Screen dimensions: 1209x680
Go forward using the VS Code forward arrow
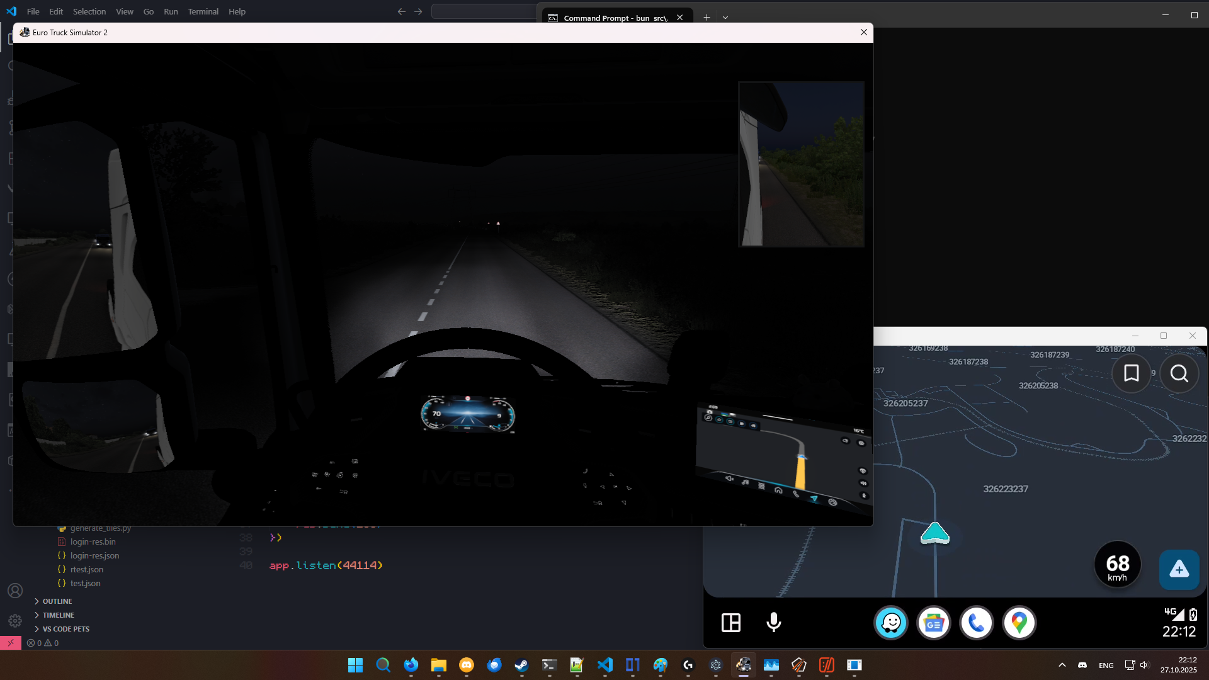(x=418, y=11)
